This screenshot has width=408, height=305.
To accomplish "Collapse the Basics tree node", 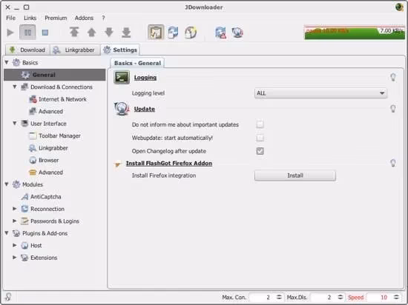I will (x=7, y=62).
